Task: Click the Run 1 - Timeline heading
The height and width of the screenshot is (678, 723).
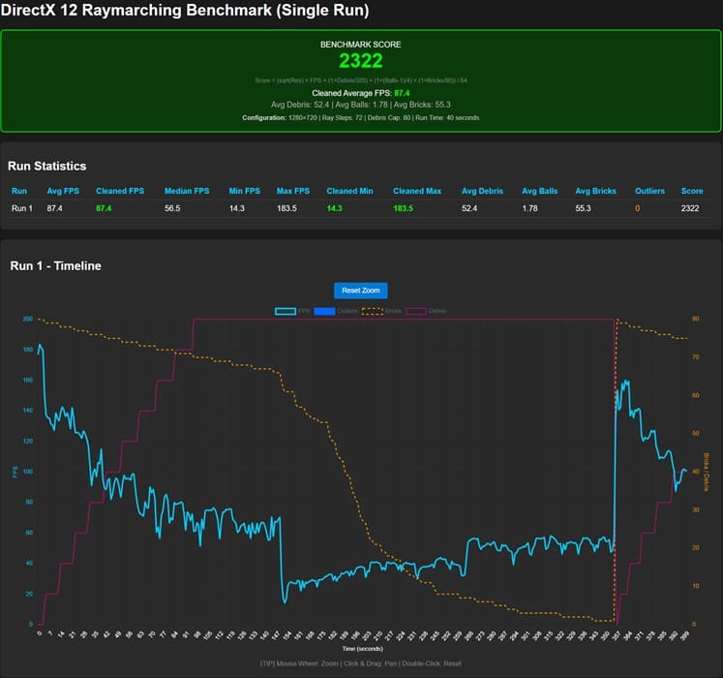Action: click(55, 265)
